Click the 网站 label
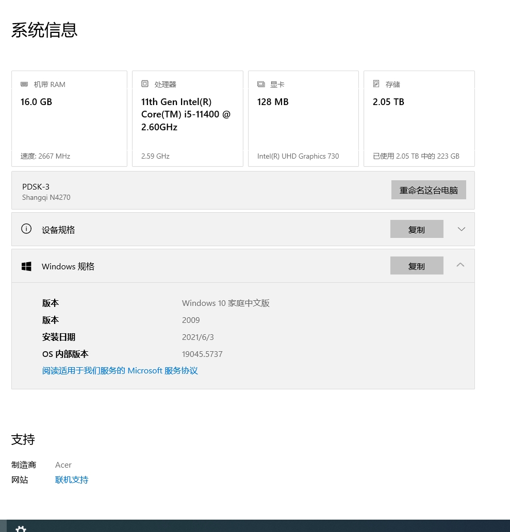This screenshot has height=532, width=510. 20,480
